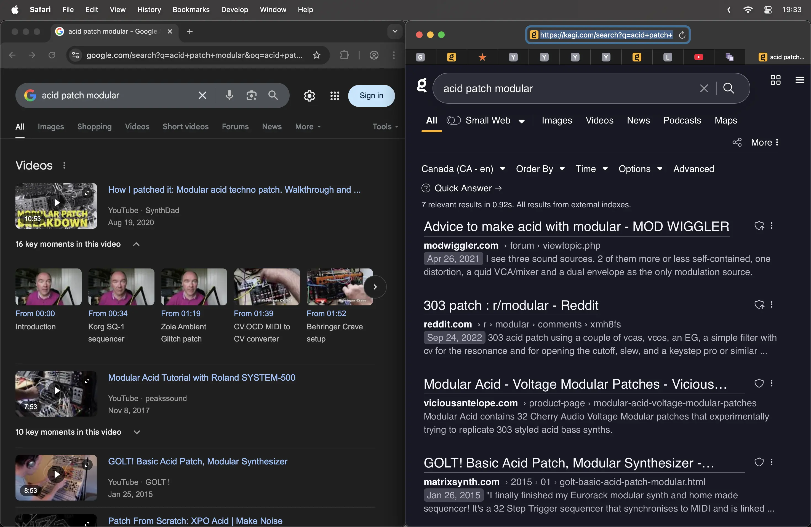Collapse the 16 key moments section
This screenshot has width=811, height=527.
pyautogui.click(x=136, y=244)
